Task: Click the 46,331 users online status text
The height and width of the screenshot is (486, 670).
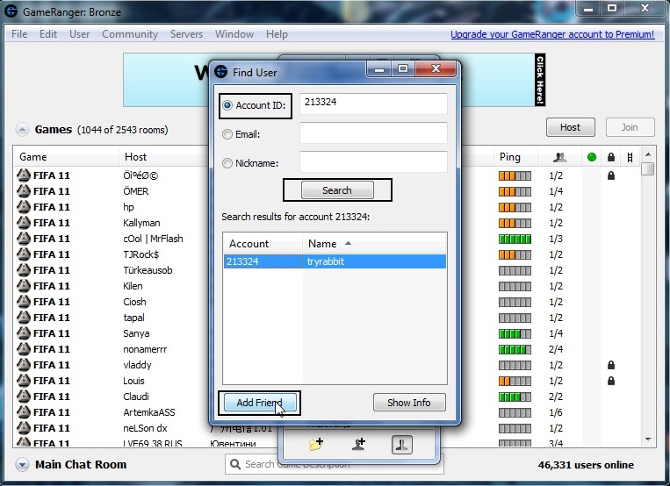Action: (x=587, y=465)
